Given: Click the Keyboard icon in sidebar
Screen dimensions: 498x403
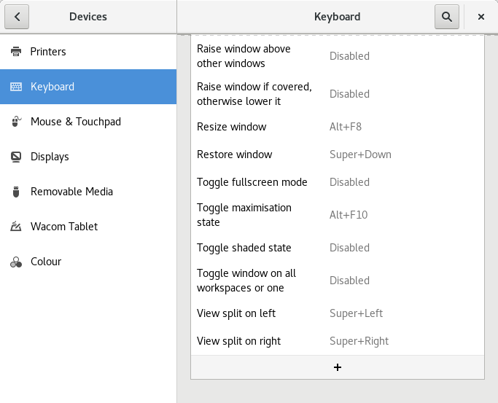Looking at the screenshot, I should pos(16,87).
